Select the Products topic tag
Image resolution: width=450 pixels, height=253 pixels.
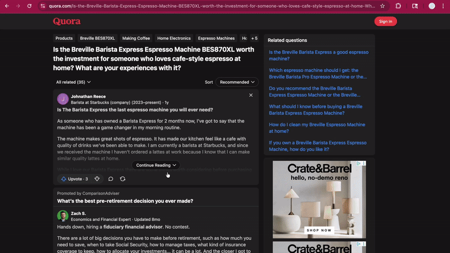[x=64, y=38]
